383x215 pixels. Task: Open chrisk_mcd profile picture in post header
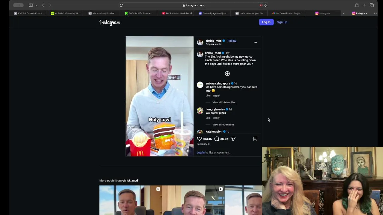click(200, 42)
